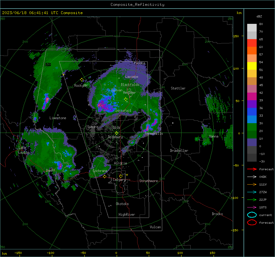Select the bright green 20-30 dBZ swatch
This screenshot has width=275, height=257.
(252, 127)
